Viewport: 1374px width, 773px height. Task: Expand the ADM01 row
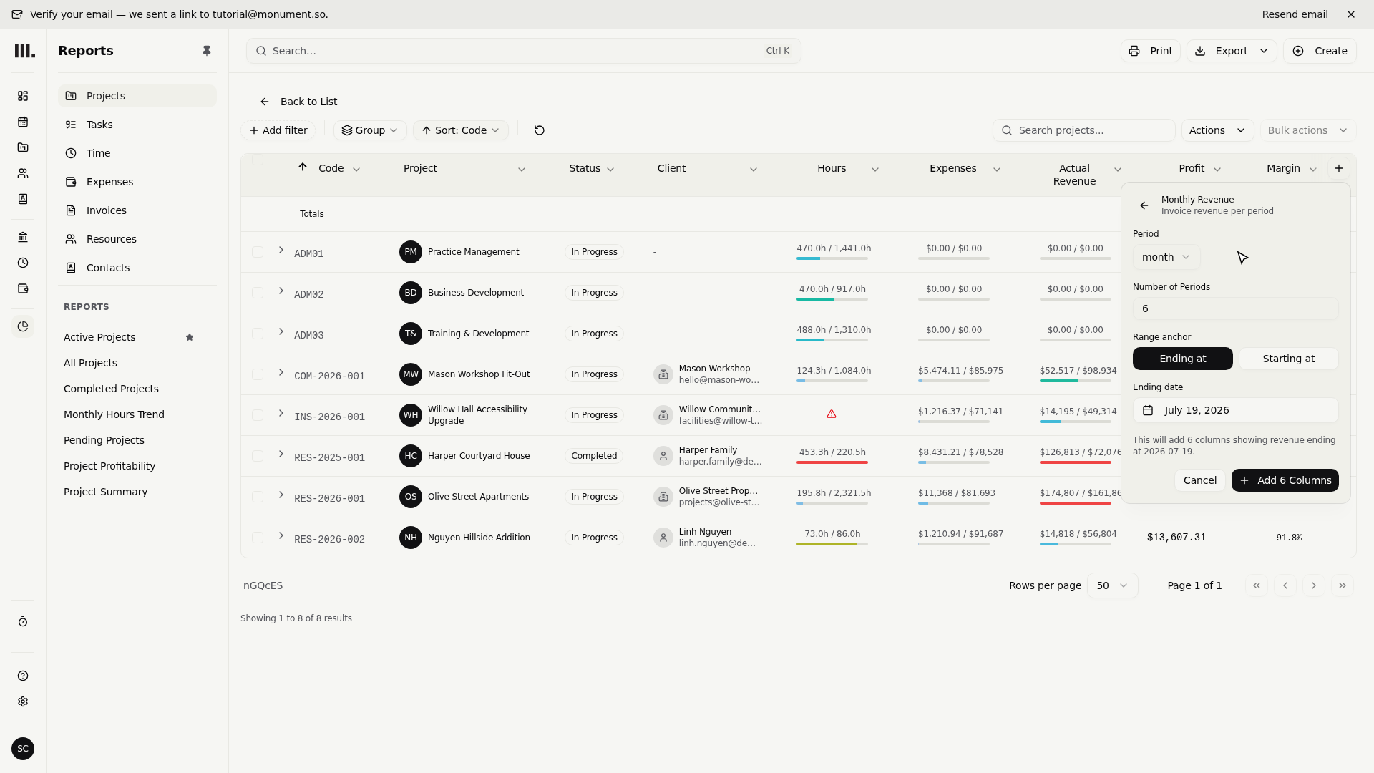click(x=281, y=250)
